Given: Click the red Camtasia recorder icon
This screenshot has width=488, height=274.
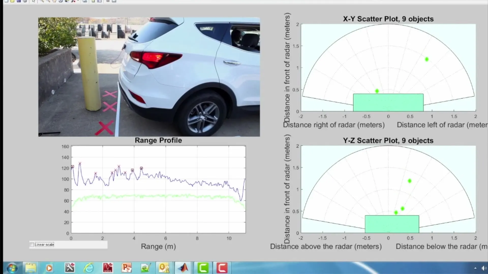Looking at the screenshot, I should 222,268.
